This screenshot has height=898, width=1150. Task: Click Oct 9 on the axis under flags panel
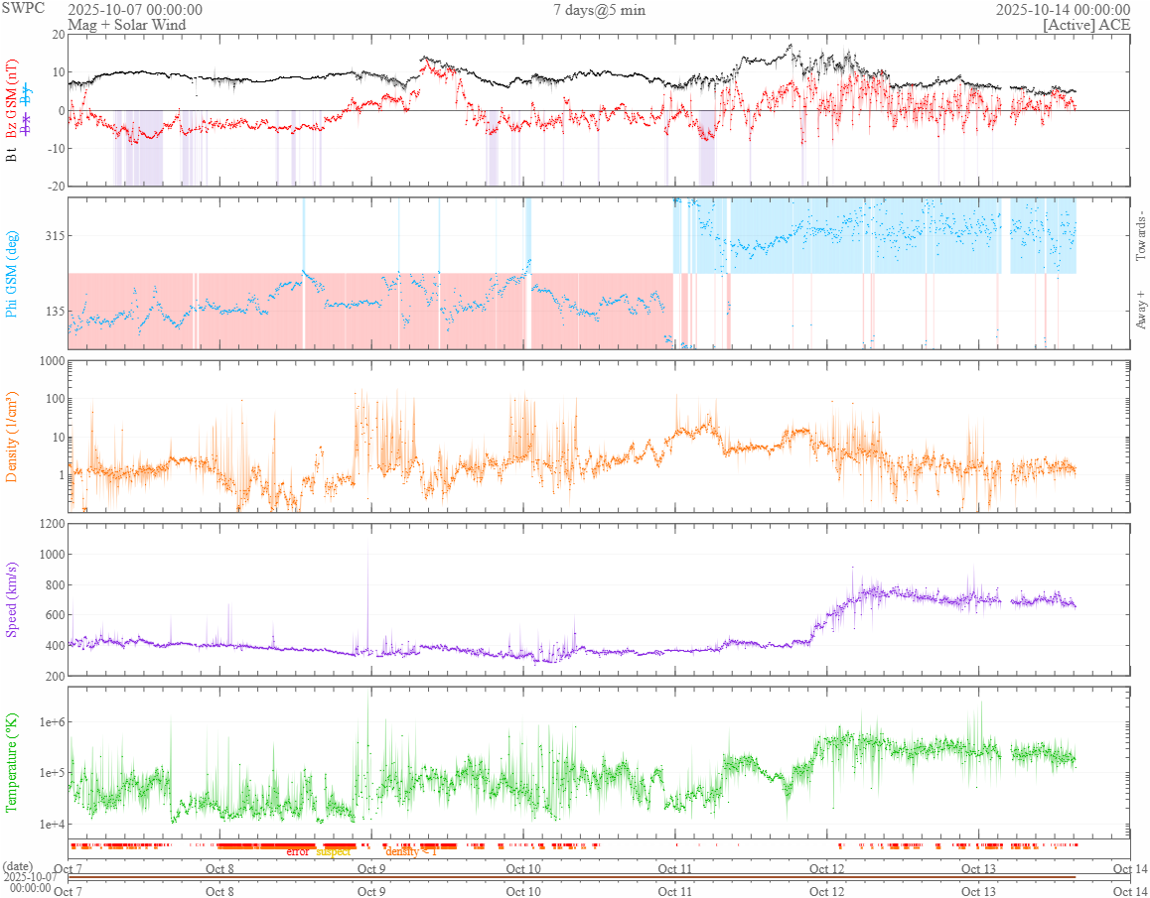371,869
